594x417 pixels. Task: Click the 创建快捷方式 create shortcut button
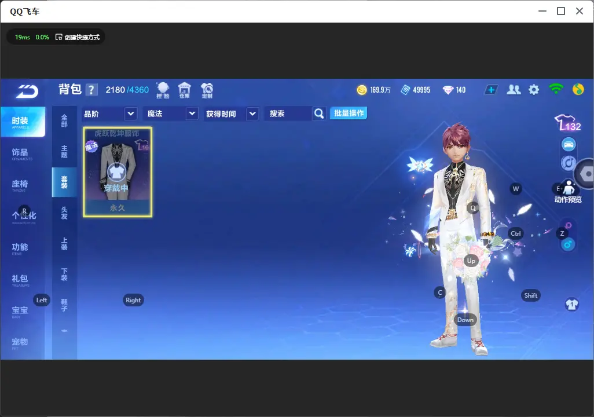pyautogui.click(x=78, y=37)
